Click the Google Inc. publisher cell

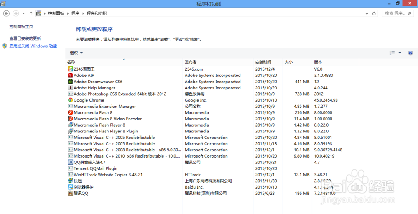(196, 100)
